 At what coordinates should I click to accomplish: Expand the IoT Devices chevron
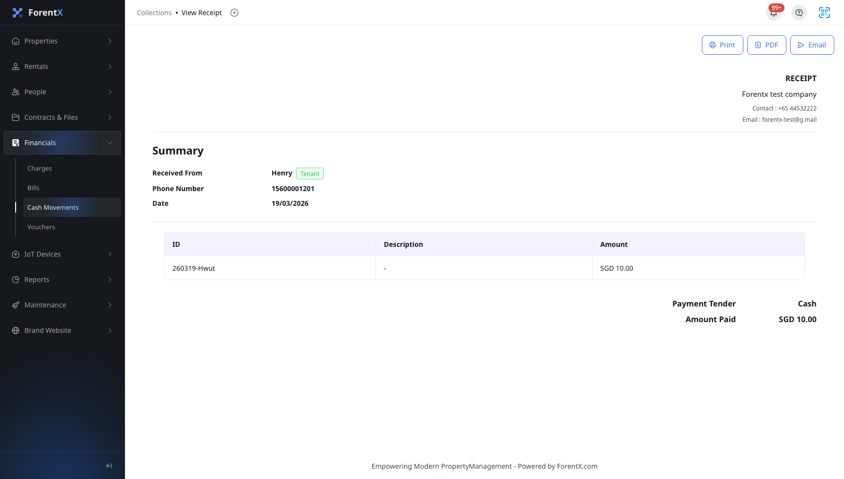[x=110, y=254]
